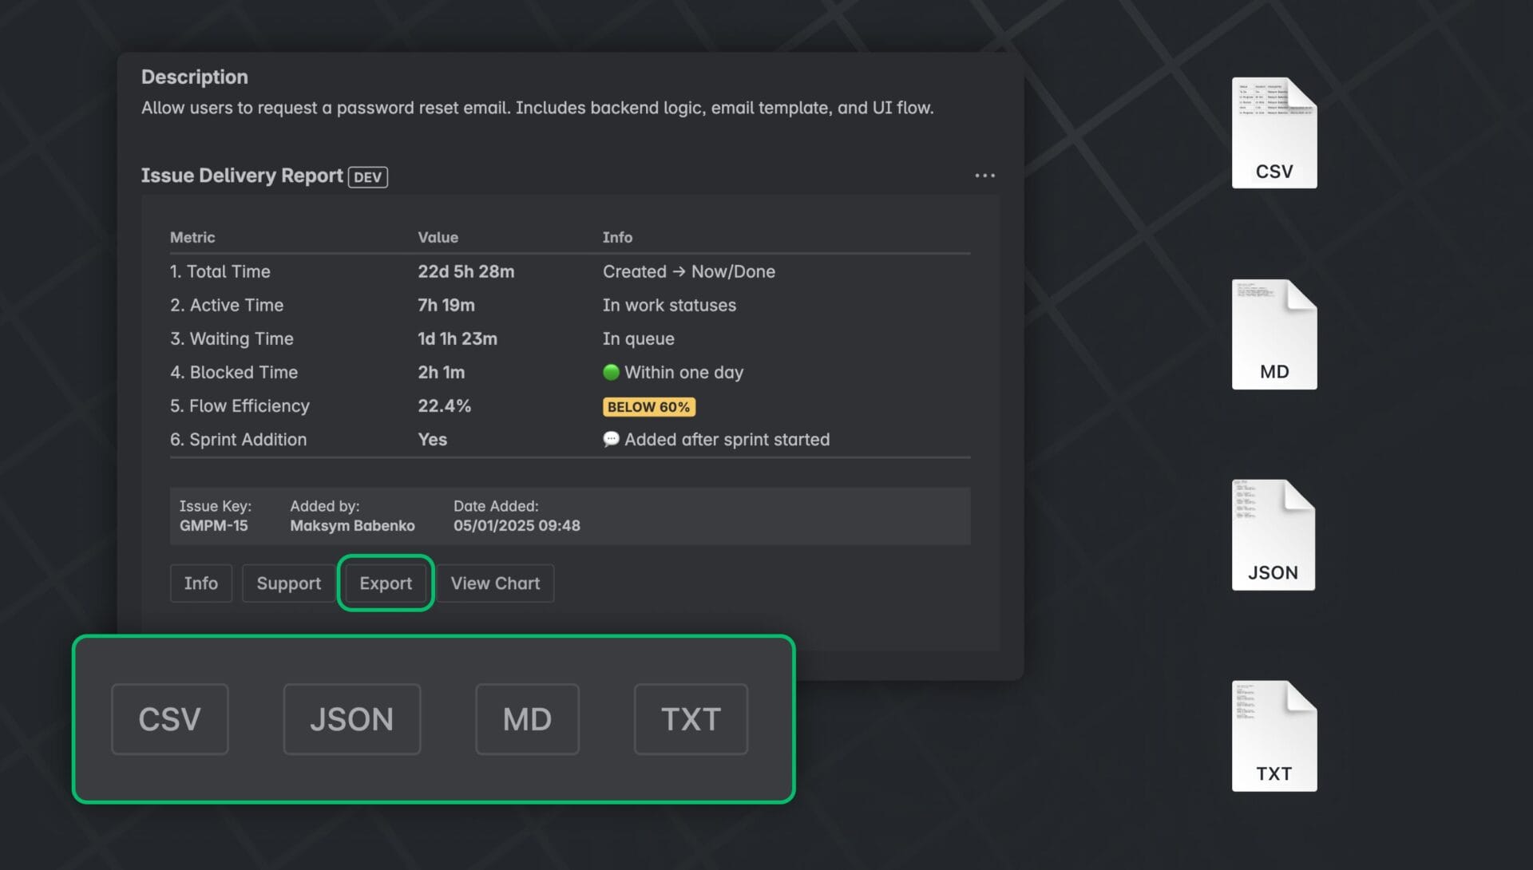Click the Info button
Image resolution: width=1533 pixels, height=870 pixels.
(x=200, y=583)
